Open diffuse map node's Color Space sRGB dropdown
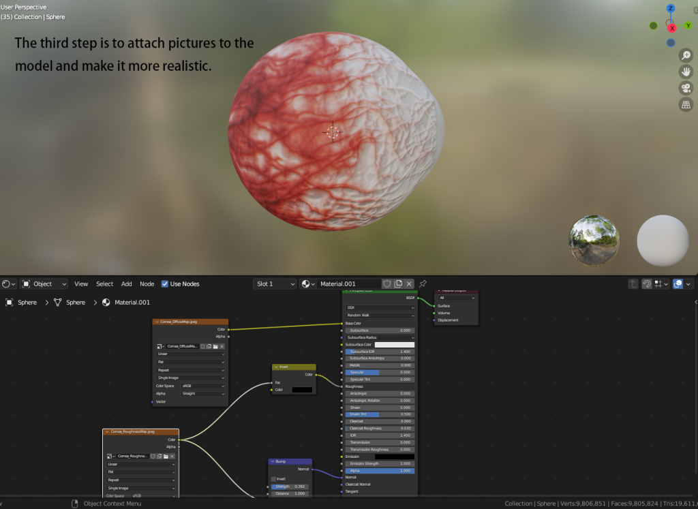Image resolution: width=698 pixels, height=509 pixels. 203,386
